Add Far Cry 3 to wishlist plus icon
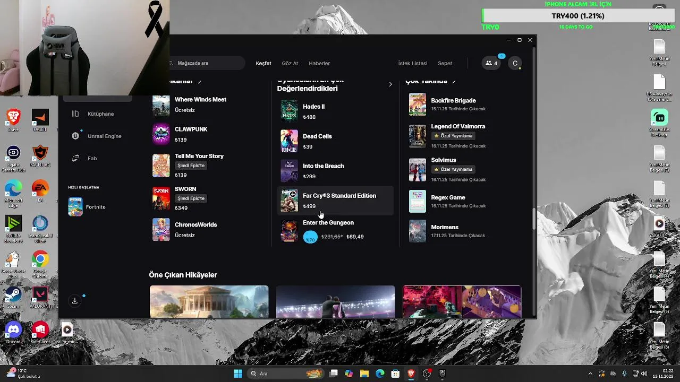The height and width of the screenshot is (382, 680). point(293,194)
